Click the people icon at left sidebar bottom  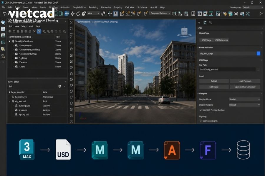pos(3,56)
